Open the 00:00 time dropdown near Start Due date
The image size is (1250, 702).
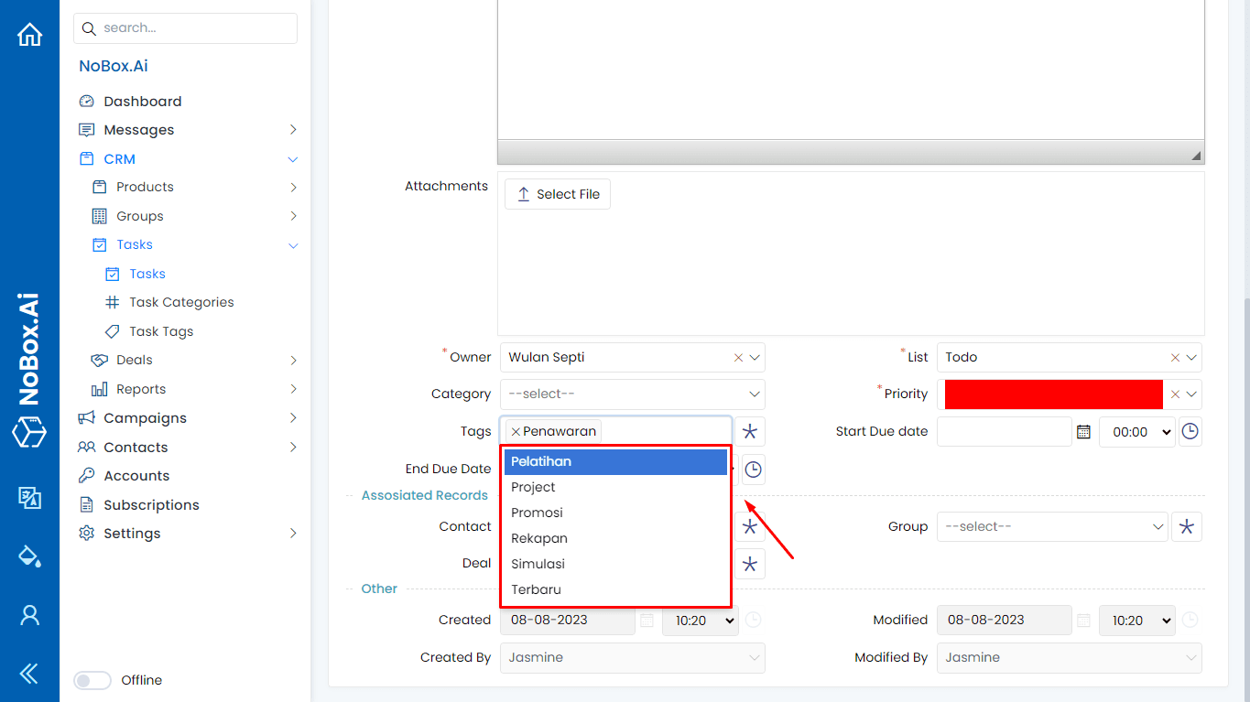[1137, 431]
